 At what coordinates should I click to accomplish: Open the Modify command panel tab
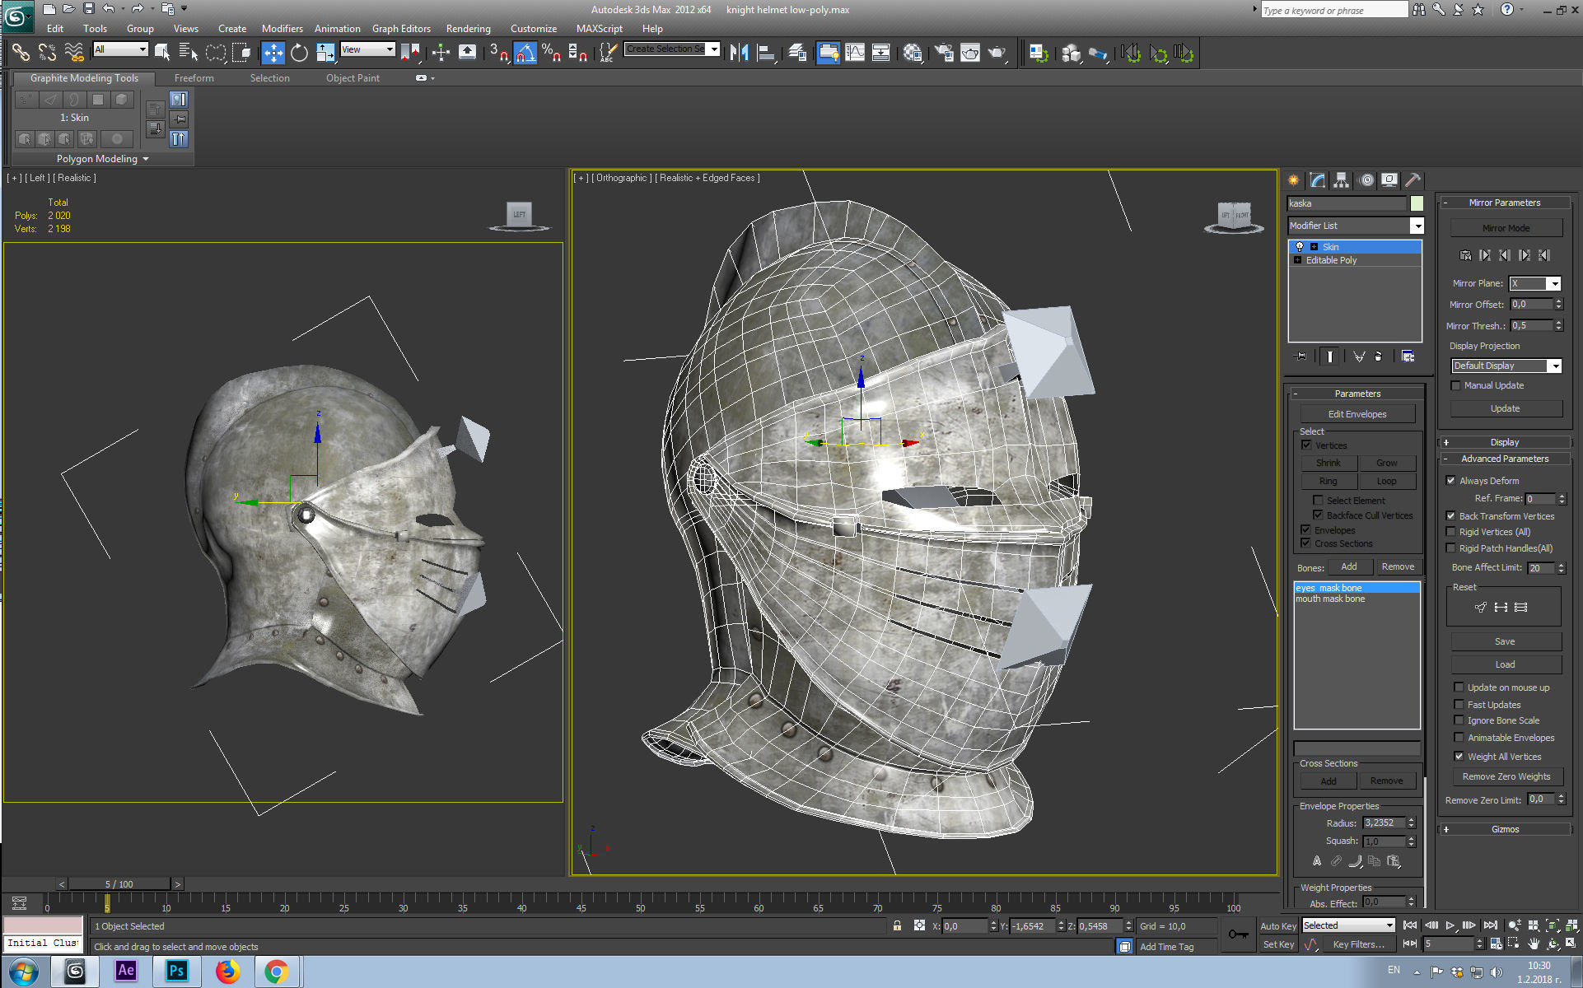(x=1318, y=179)
